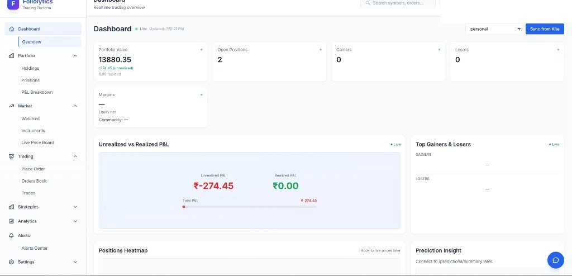Expand the Settings section chevron
Image resolution: width=572 pixels, height=276 pixels.
click(x=75, y=262)
